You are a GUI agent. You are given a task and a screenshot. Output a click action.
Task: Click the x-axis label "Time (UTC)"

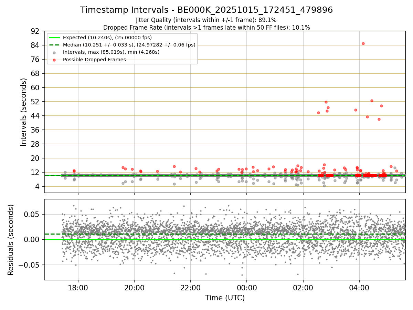[225, 298]
